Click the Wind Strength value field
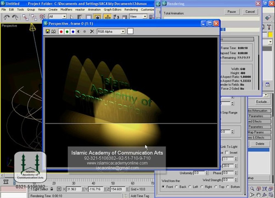Viewport: 275px width, 198px height. click(x=228, y=180)
